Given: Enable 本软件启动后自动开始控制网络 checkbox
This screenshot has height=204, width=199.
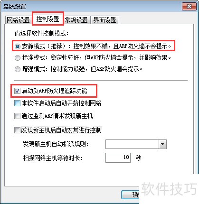Looking at the screenshot, I should 17,103.
